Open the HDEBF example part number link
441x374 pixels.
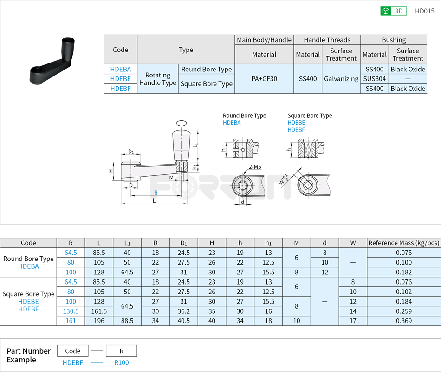point(72,363)
